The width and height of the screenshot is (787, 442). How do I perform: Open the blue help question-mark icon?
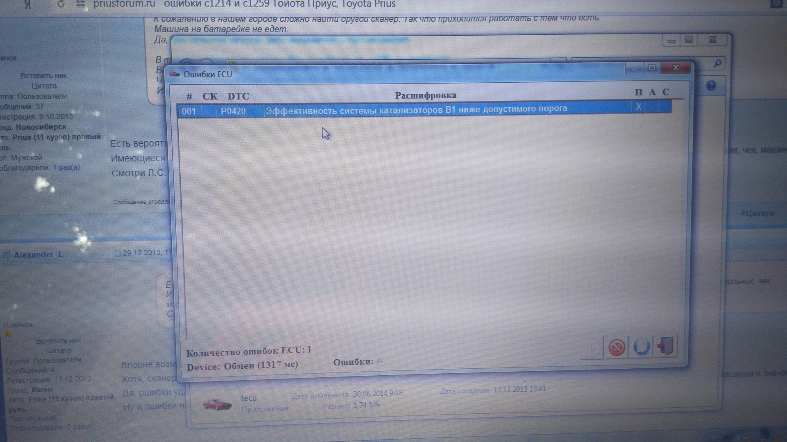tap(711, 86)
